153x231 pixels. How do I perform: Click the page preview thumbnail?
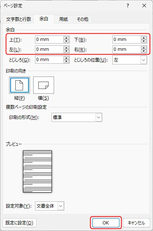[37, 171]
